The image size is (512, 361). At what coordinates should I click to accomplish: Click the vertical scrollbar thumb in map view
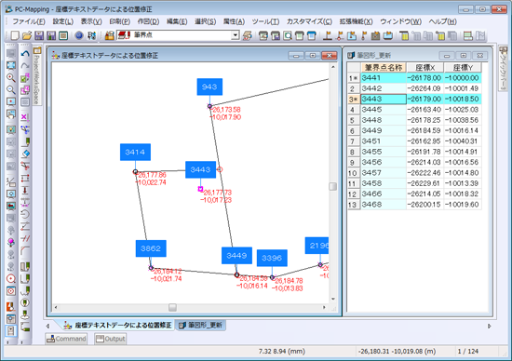(332, 186)
